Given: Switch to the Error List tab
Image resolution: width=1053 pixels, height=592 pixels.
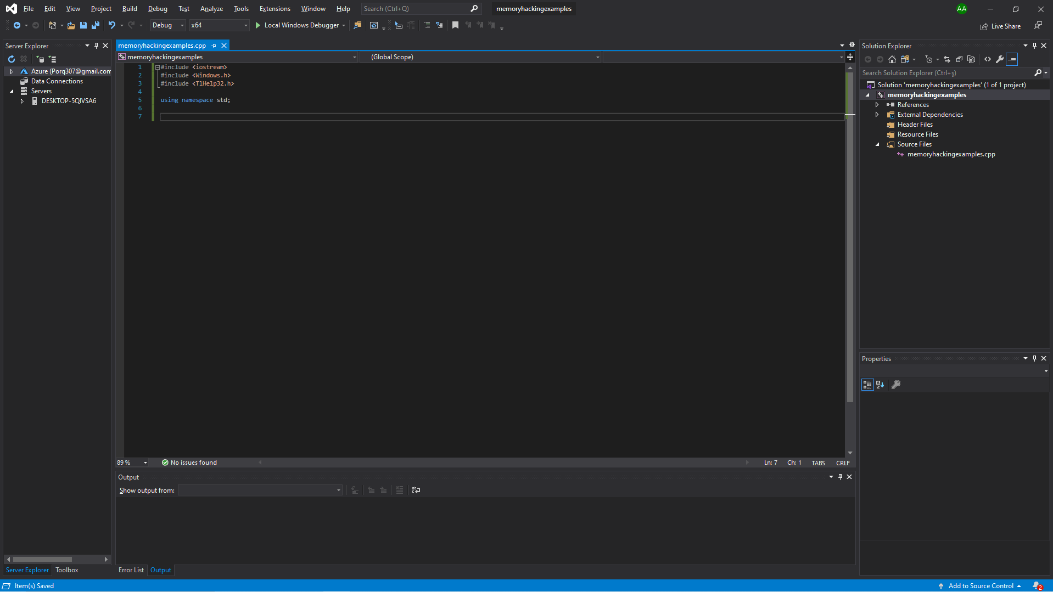Looking at the screenshot, I should click(131, 570).
